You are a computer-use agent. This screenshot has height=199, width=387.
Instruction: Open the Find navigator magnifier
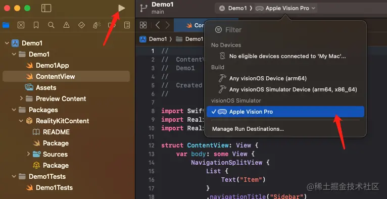tap(51, 25)
